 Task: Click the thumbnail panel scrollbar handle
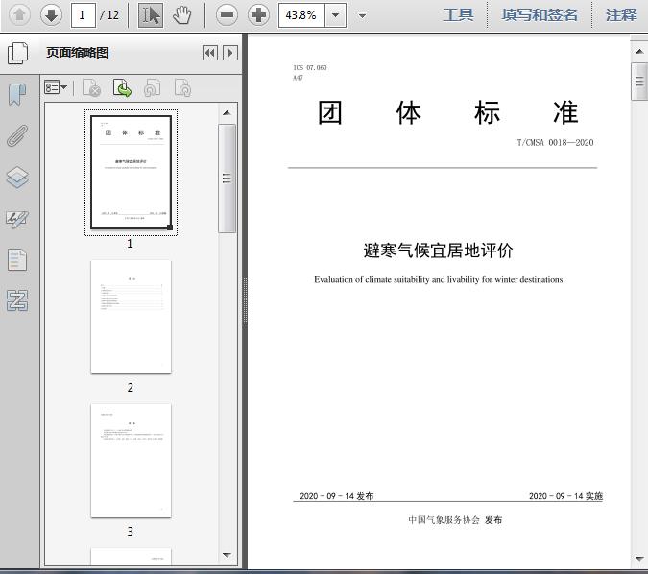pyautogui.click(x=227, y=179)
